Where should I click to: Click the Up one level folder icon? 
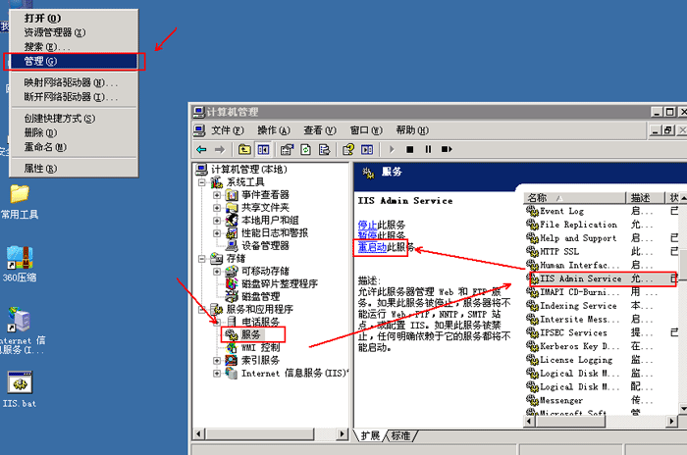click(x=244, y=149)
